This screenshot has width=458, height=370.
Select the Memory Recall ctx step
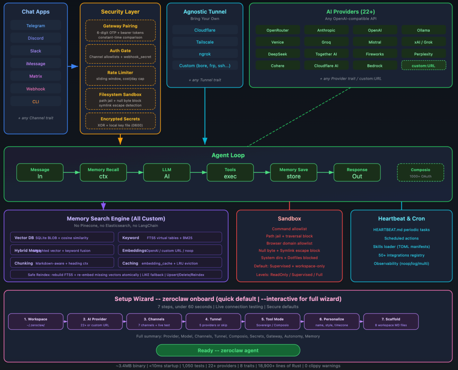point(103,172)
